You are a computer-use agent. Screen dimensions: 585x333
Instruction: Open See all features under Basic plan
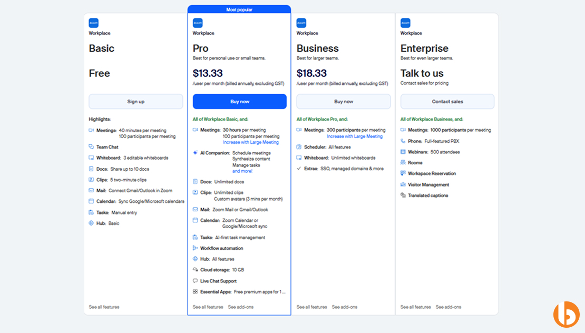click(x=104, y=307)
